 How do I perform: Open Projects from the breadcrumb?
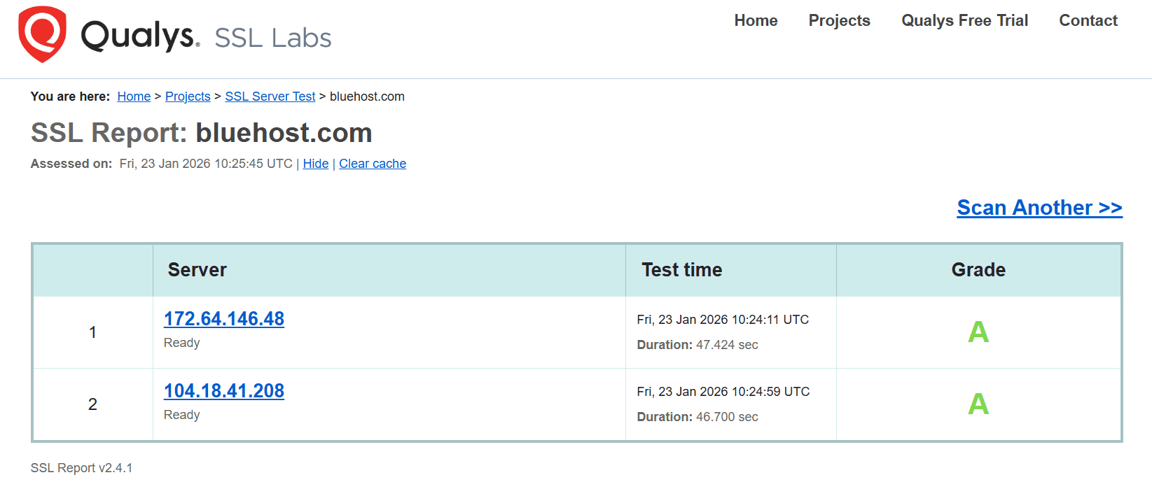[187, 96]
